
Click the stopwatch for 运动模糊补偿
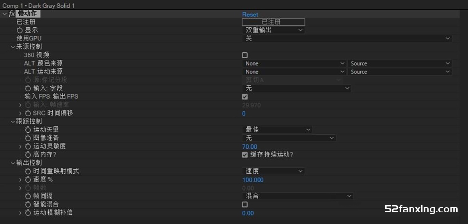tap(28, 213)
